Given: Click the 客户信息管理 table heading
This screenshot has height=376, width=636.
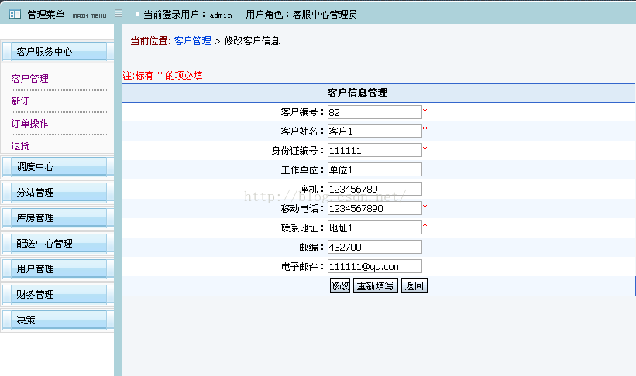Looking at the screenshot, I should point(357,93).
